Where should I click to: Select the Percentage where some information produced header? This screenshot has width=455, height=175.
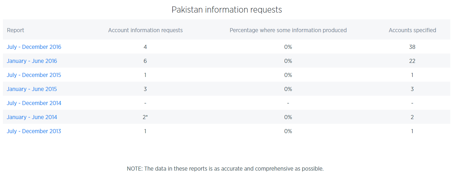click(288, 30)
